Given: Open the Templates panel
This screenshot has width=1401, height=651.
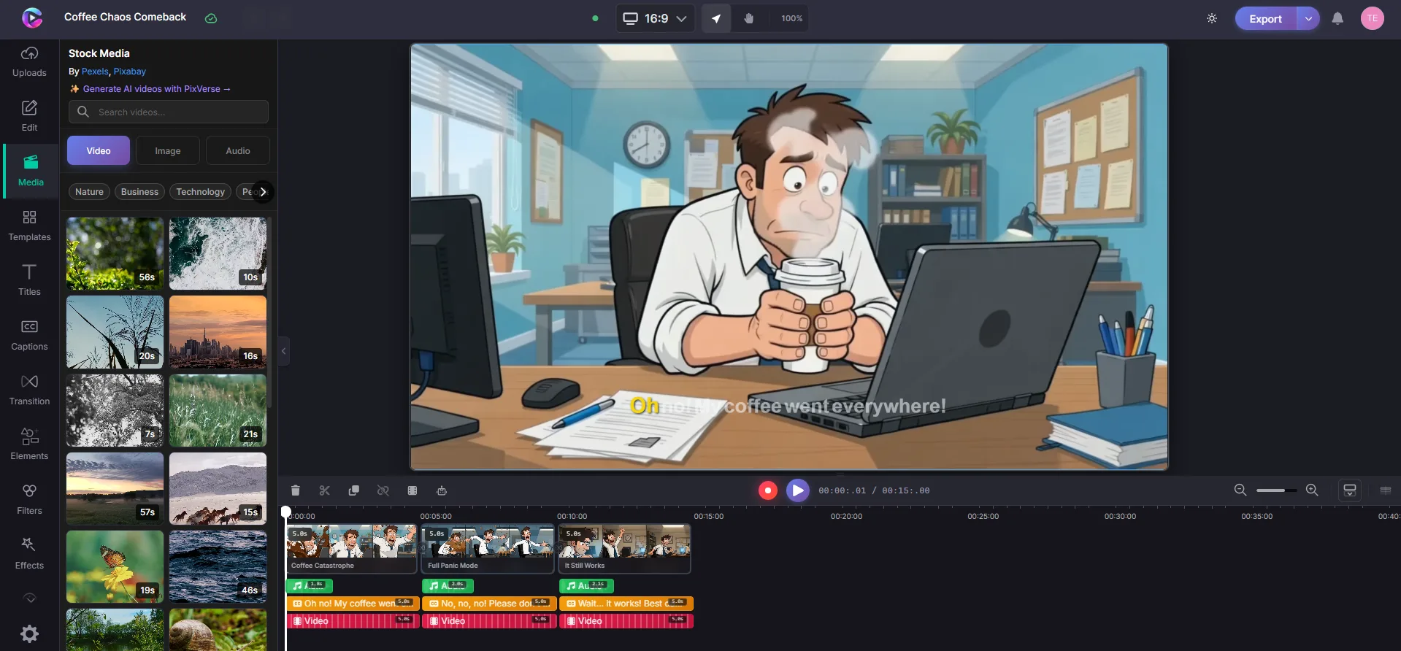Looking at the screenshot, I should click(29, 226).
